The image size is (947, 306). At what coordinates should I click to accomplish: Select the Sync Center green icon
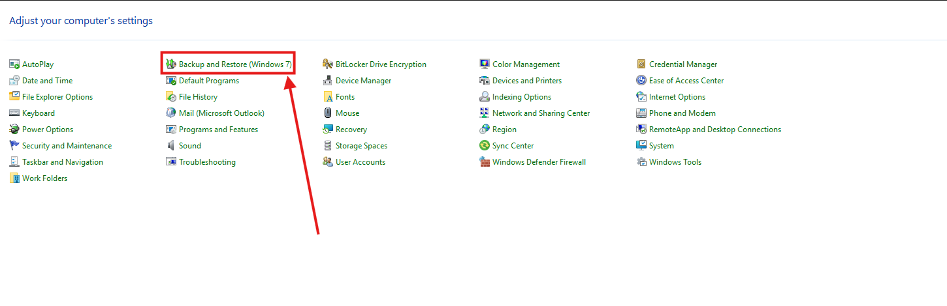tap(485, 146)
